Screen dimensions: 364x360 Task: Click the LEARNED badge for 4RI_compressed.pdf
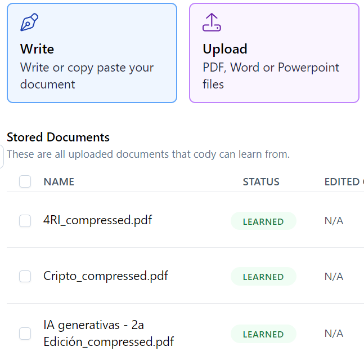263,221
